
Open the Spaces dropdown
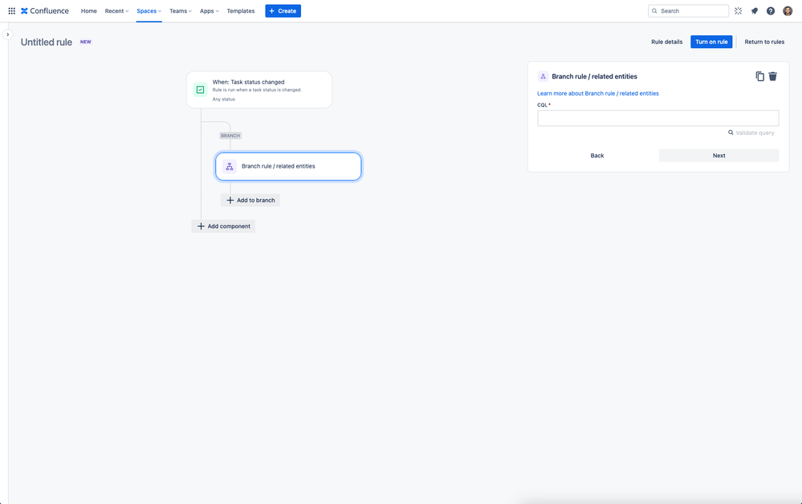pyautogui.click(x=148, y=11)
